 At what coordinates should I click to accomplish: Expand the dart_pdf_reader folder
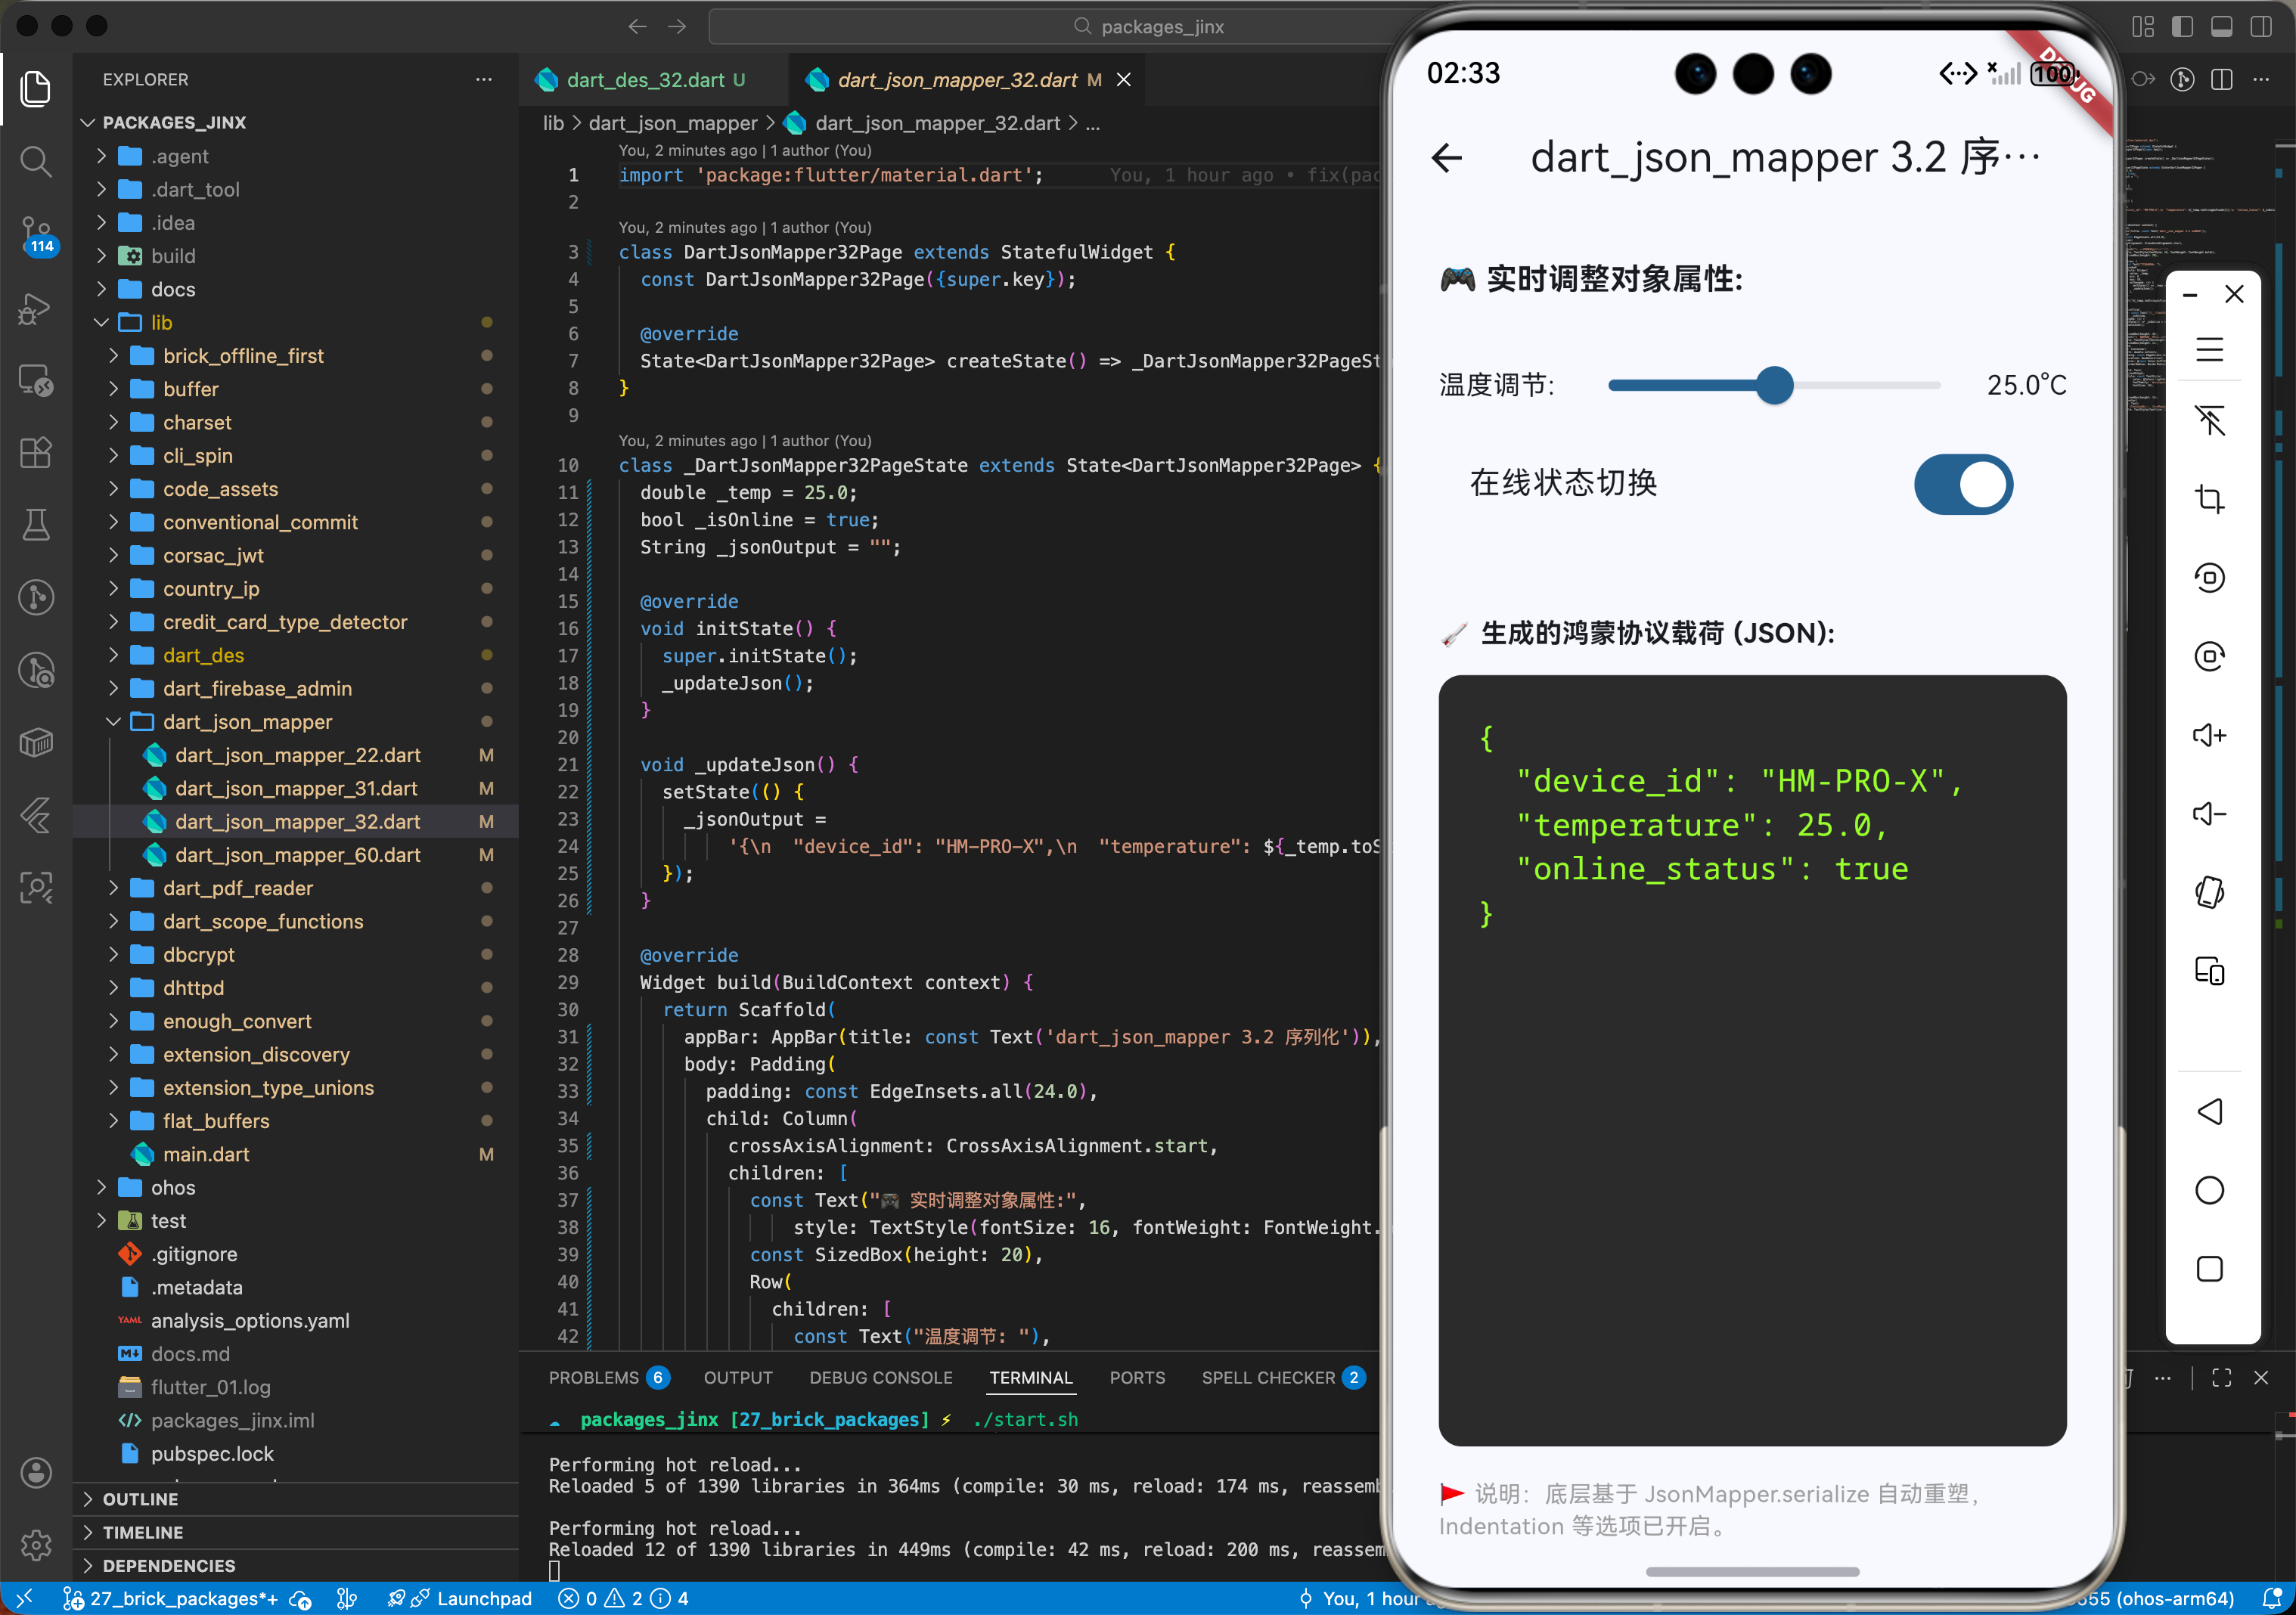[238, 888]
